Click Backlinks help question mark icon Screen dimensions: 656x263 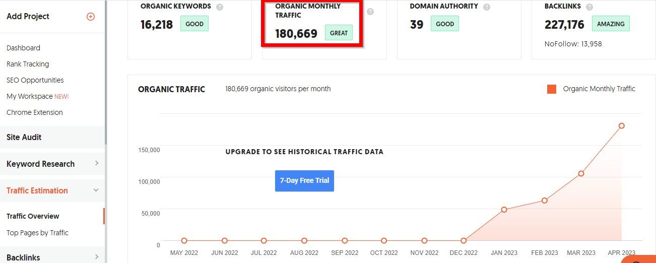[589, 7]
